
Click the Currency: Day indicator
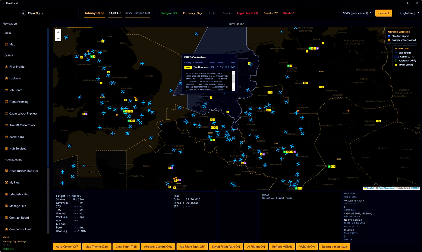tap(192, 13)
